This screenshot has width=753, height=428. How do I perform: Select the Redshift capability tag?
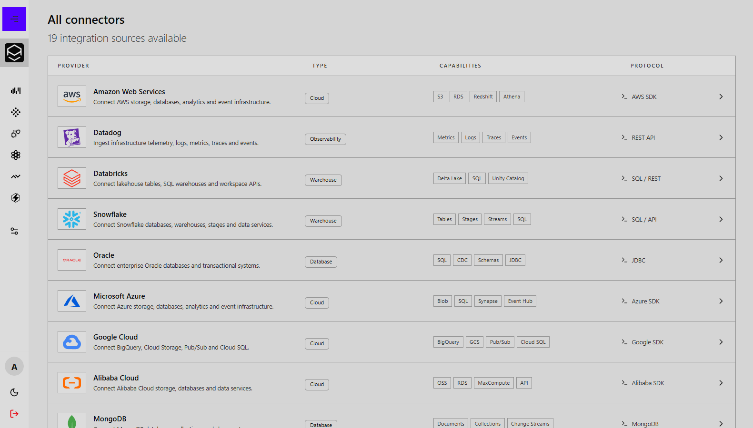[483, 97]
